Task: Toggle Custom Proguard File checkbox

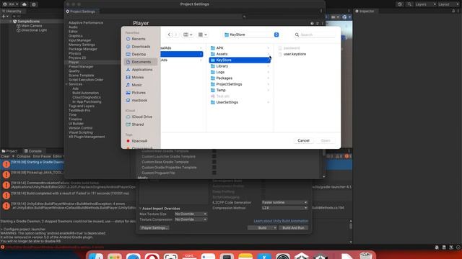Action: pos(214,173)
